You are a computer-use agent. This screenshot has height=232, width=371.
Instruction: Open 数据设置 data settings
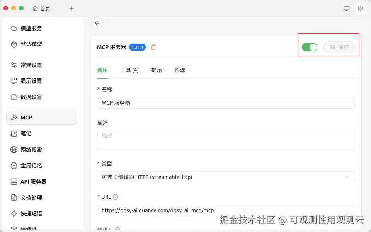click(x=42, y=97)
